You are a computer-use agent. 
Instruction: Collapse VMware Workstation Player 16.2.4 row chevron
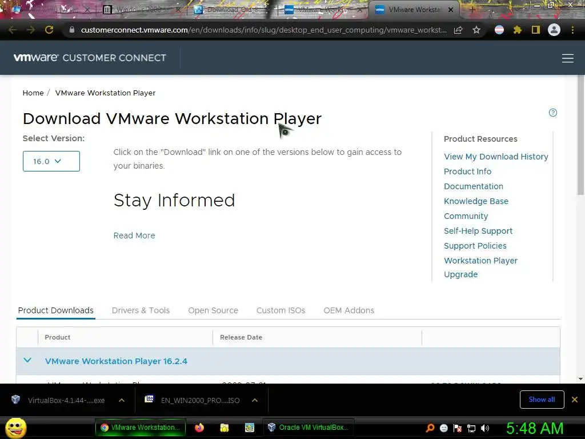coord(27,361)
